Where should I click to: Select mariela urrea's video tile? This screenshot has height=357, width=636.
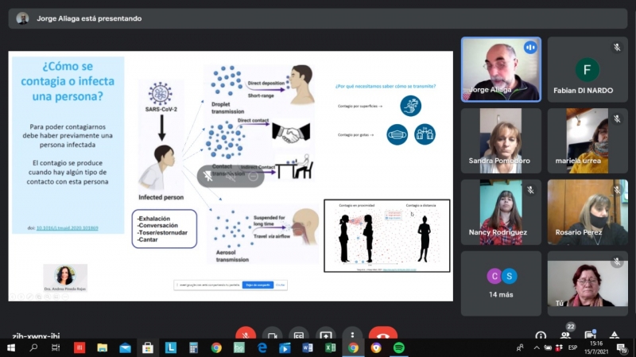(588, 141)
